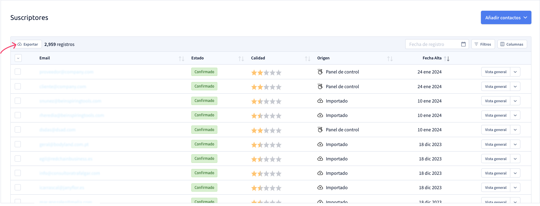
Task: Click star rating on first 10 ene 2024 row
Action: point(266,101)
